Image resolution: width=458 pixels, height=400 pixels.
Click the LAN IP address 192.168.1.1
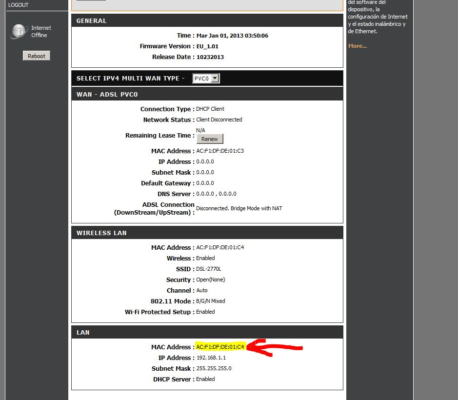tap(211, 358)
